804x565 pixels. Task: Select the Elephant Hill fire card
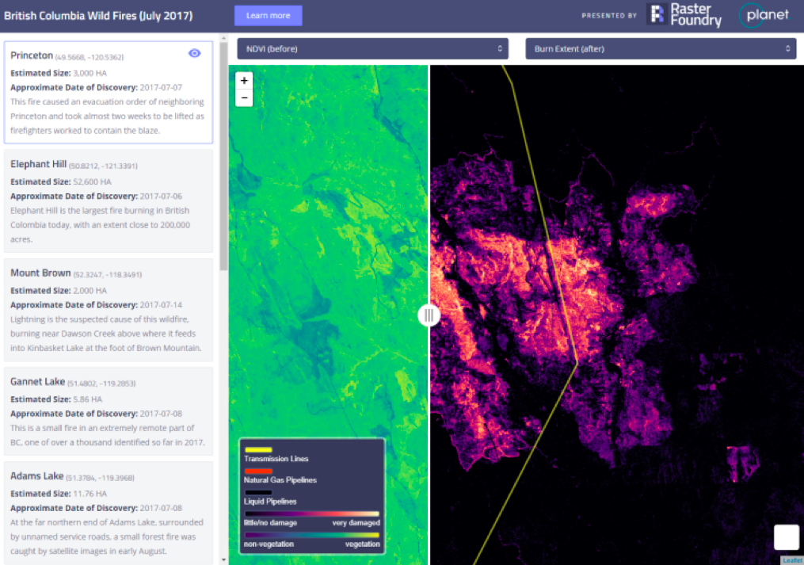(x=109, y=200)
